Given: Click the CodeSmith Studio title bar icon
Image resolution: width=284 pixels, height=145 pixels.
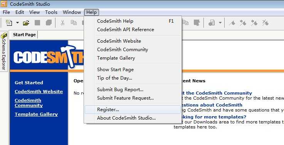Looking at the screenshot, I should (3, 3).
